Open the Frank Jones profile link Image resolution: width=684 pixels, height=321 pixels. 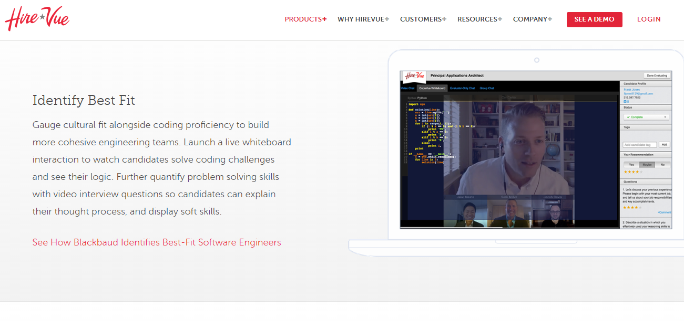(631, 90)
